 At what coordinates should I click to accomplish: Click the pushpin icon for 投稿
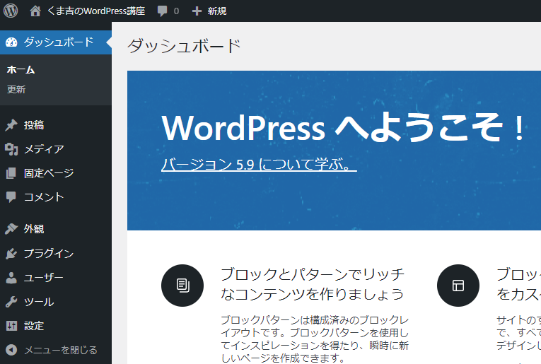click(x=11, y=125)
